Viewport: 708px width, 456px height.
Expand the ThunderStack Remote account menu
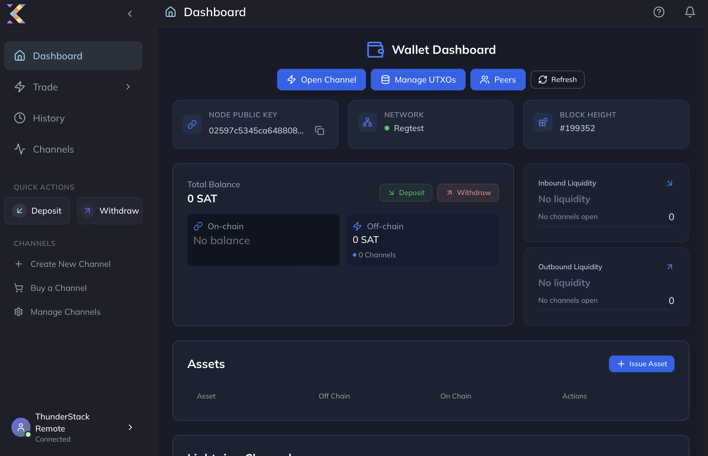(x=130, y=427)
